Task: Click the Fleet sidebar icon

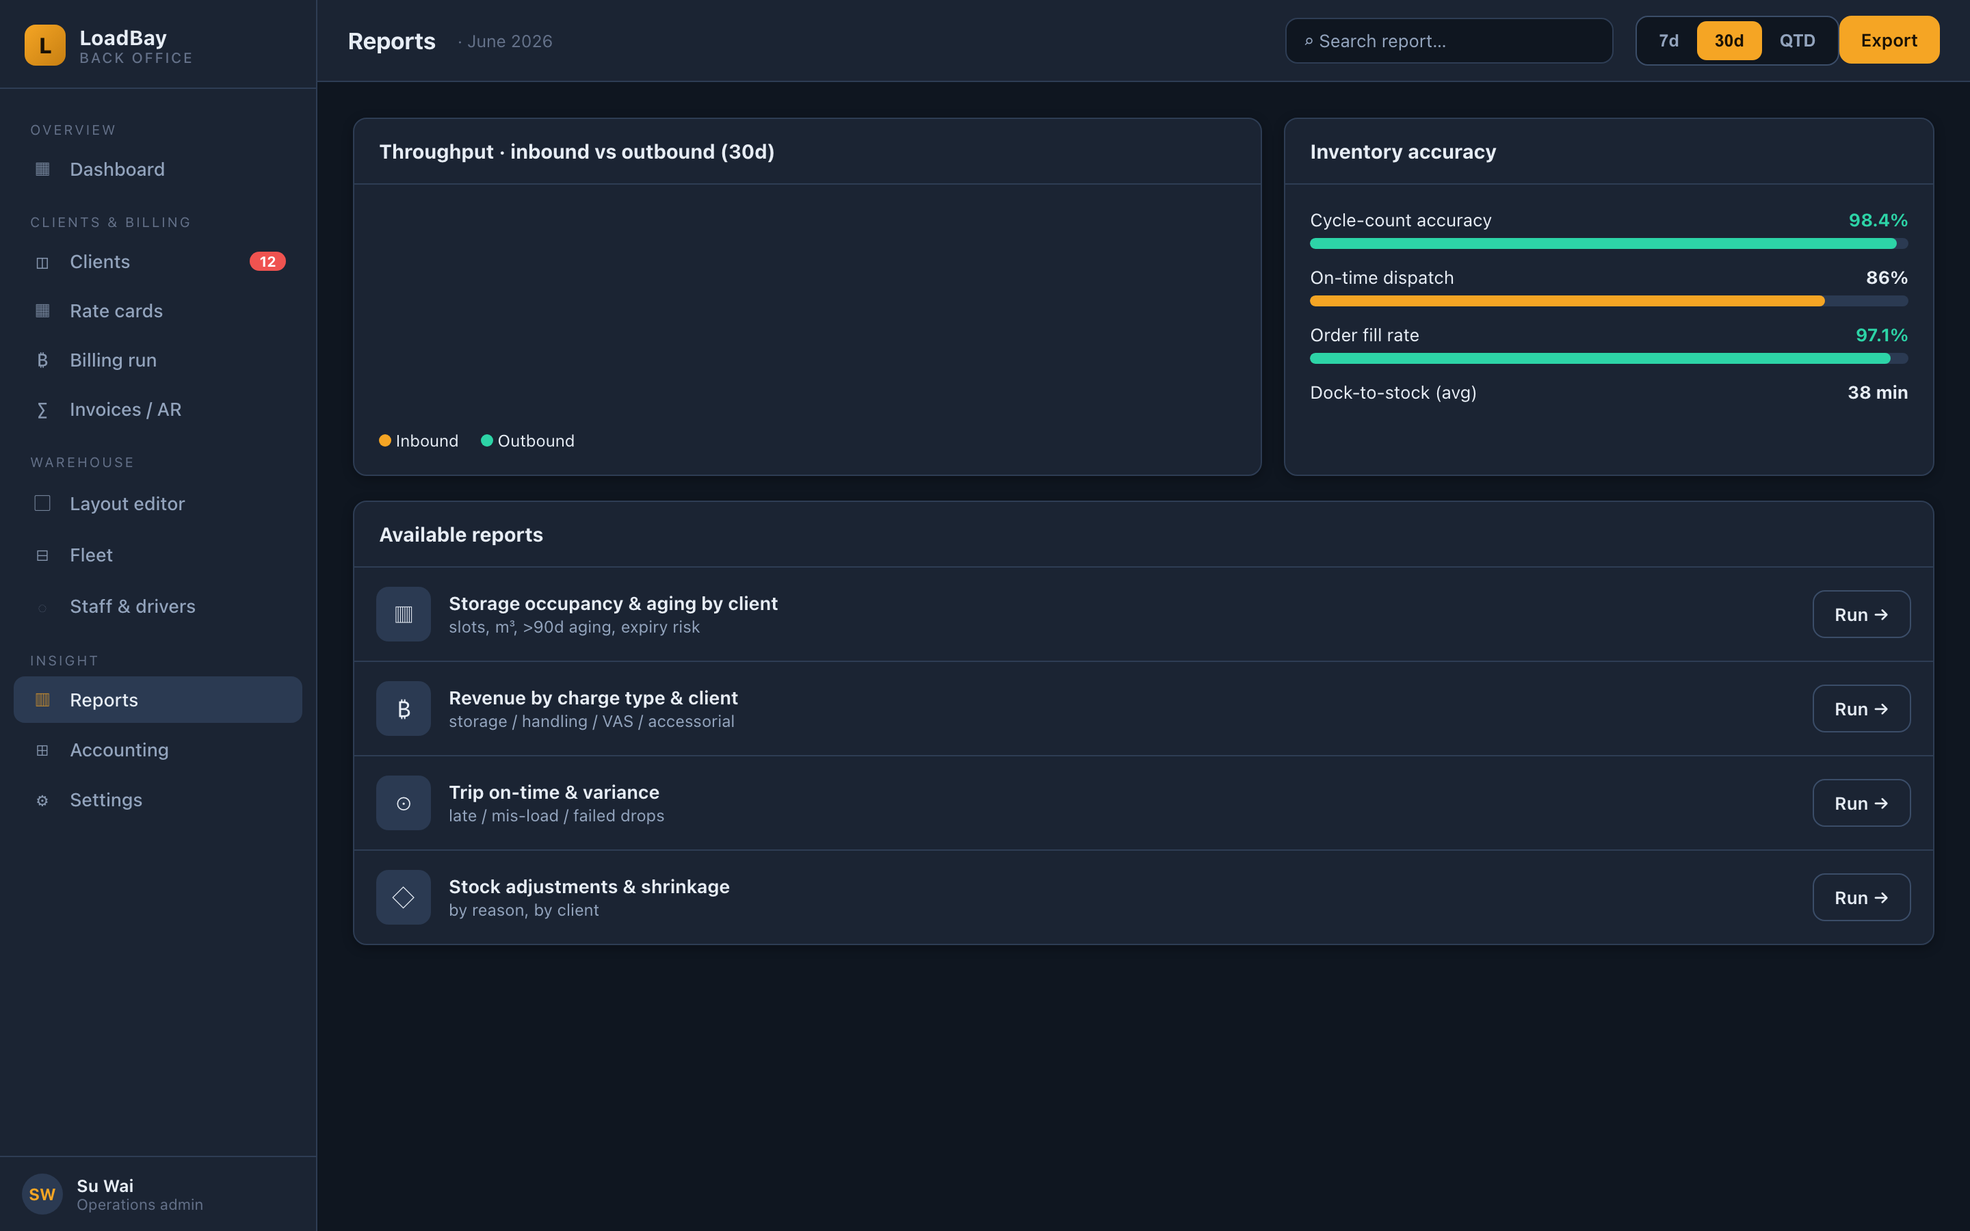Action: pyautogui.click(x=42, y=555)
